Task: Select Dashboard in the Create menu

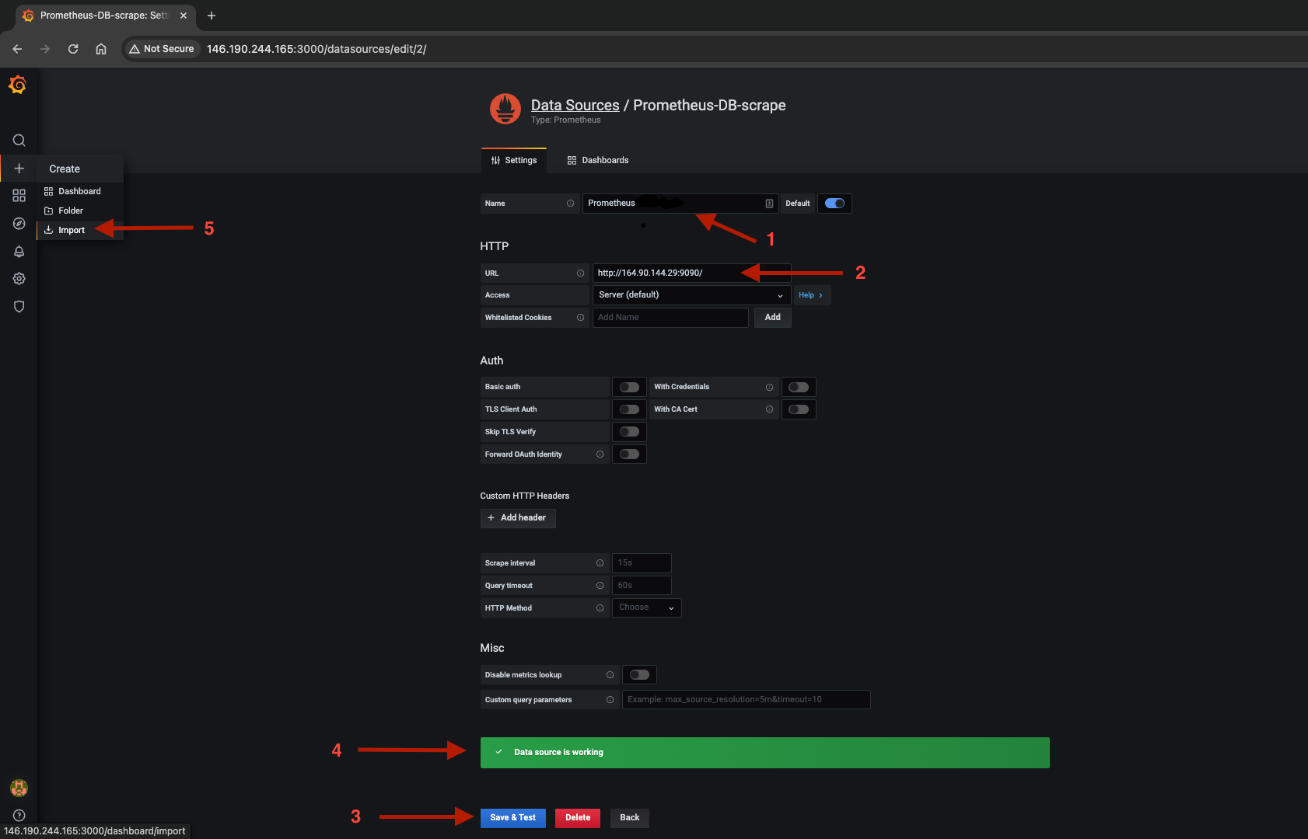Action: click(80, 191)
